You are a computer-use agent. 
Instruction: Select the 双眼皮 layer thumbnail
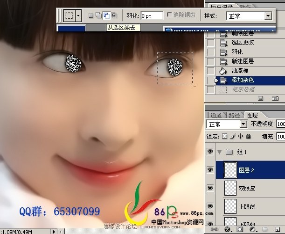pyautogui.click(x=230, y=188)
